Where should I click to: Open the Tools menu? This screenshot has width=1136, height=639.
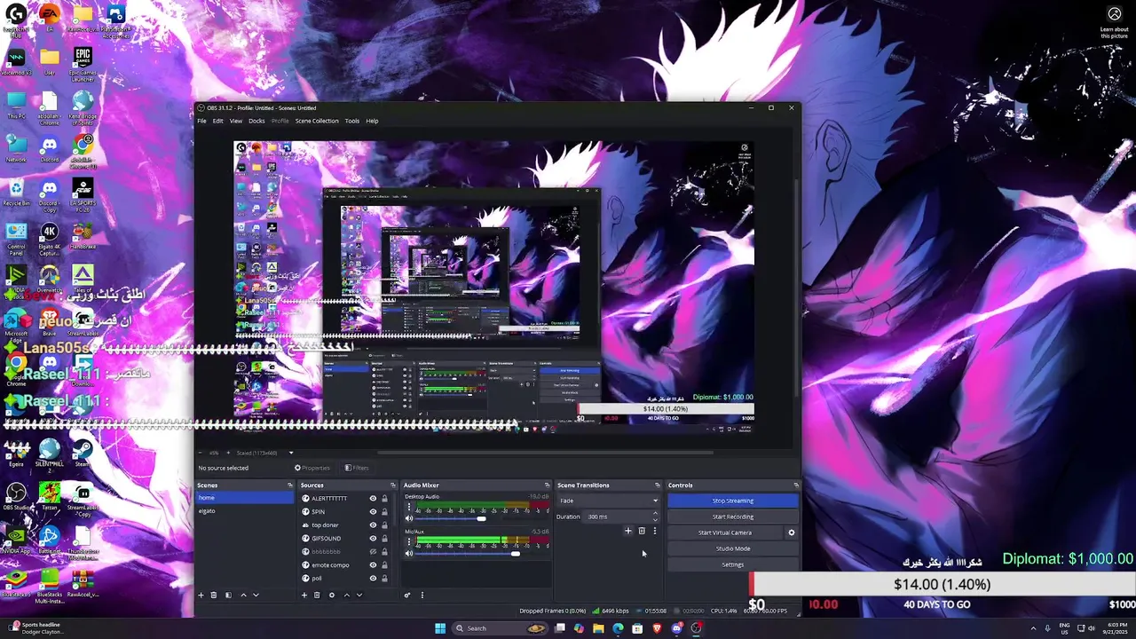point(352,121)
